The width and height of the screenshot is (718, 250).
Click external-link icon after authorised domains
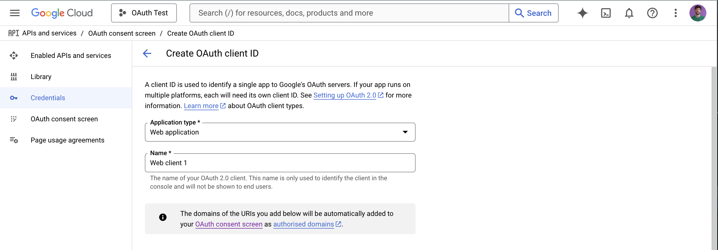pyautogui.click(x=338, y=224)
